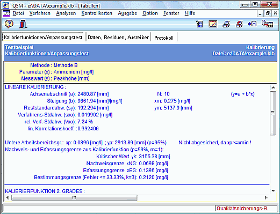Minimize the inner Tabellen document window
The width and height of the screenshot is (280, 214).
coord(260,13)
